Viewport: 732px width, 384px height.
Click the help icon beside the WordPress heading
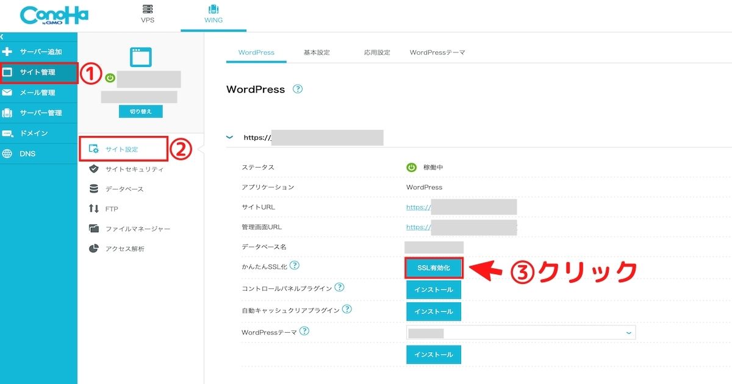[298, 89]
